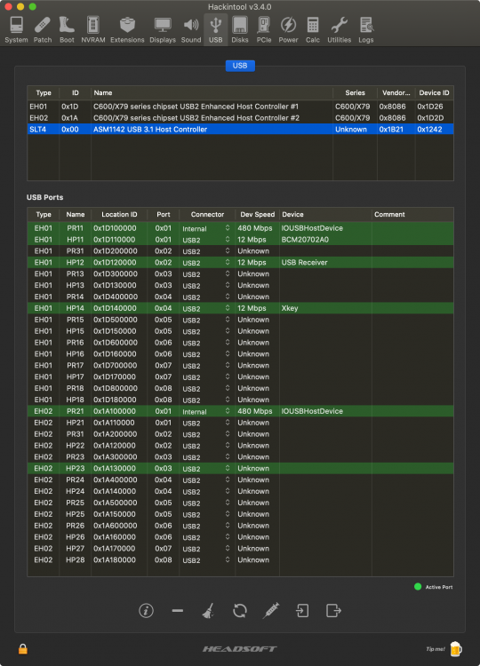
Task: Select port row with USB Receiver device
Action: tap(240, 263)
